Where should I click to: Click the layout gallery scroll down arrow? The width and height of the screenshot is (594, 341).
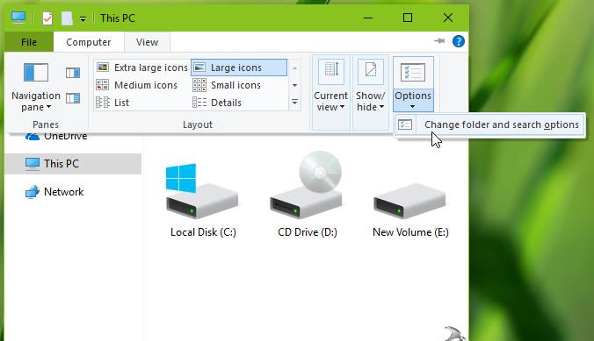point(294,85)
